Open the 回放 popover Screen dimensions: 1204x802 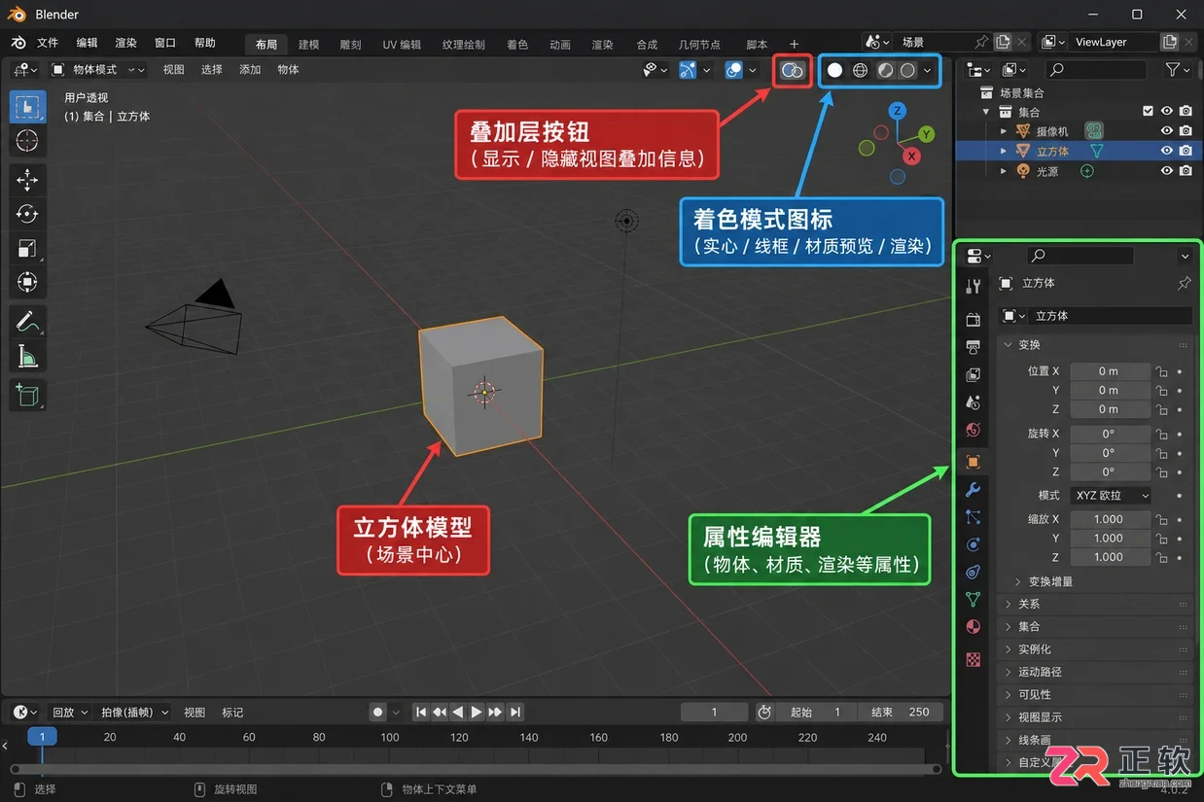coord(69,713)
